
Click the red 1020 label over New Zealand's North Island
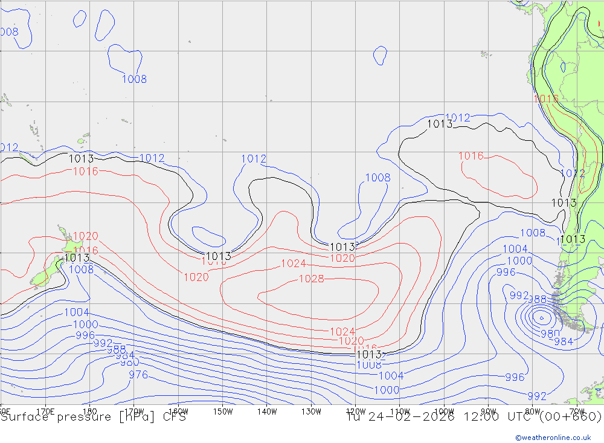[86, 236]
